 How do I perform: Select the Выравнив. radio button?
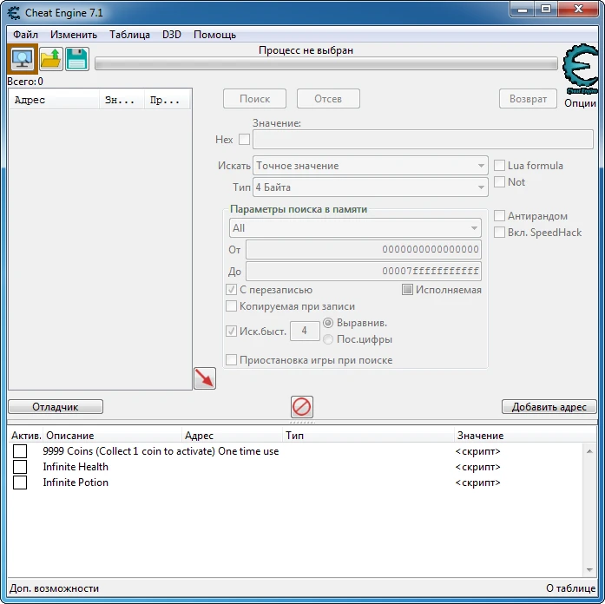tap(328, 323)
